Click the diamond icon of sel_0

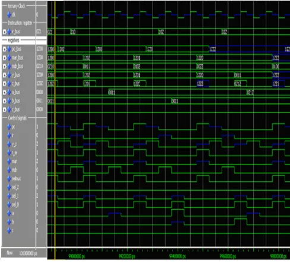tap(9, 204)
